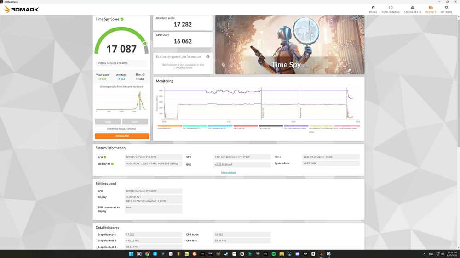Select the SystemInfo version v5.89.1404
The image size is (460, 258).
point(331,163)
